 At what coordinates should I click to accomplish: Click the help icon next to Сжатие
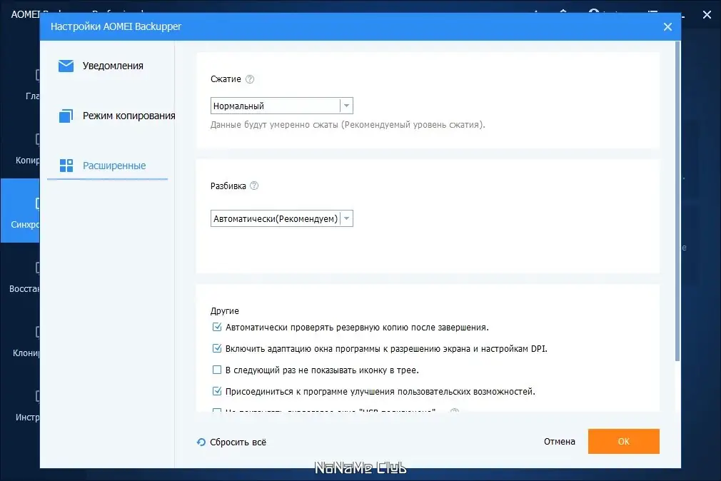[250, 79]
